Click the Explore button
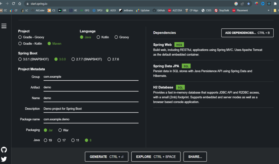 click(x=156, y=157)
